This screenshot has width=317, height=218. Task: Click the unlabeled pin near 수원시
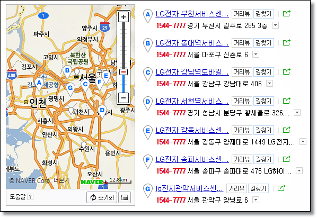[x=84, y=145]
